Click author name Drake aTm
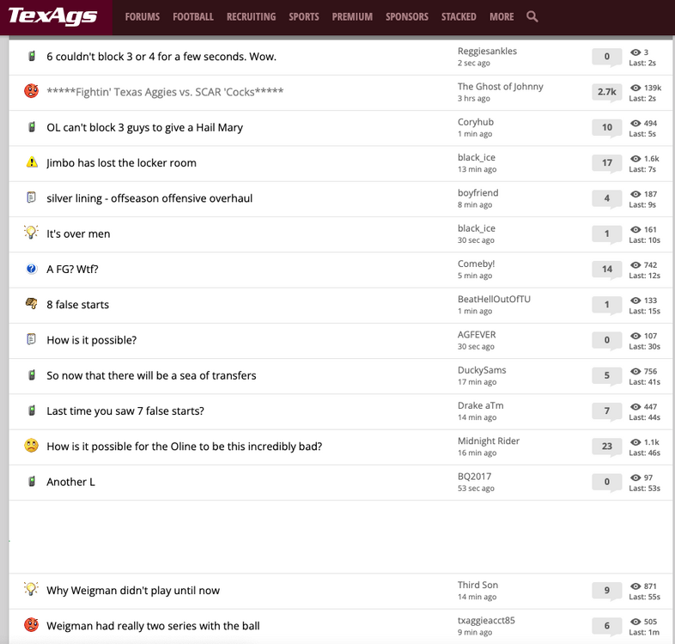 coord(480,405)
